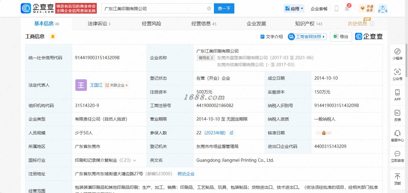Select 纳税人资质 value 一般纳税人
Viewport: 408px width, 193px height.
click(x=325, y=119)
